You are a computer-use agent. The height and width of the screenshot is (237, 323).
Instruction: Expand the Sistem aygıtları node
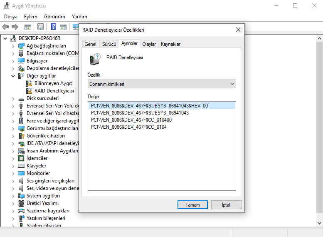(x=13, y=196)
